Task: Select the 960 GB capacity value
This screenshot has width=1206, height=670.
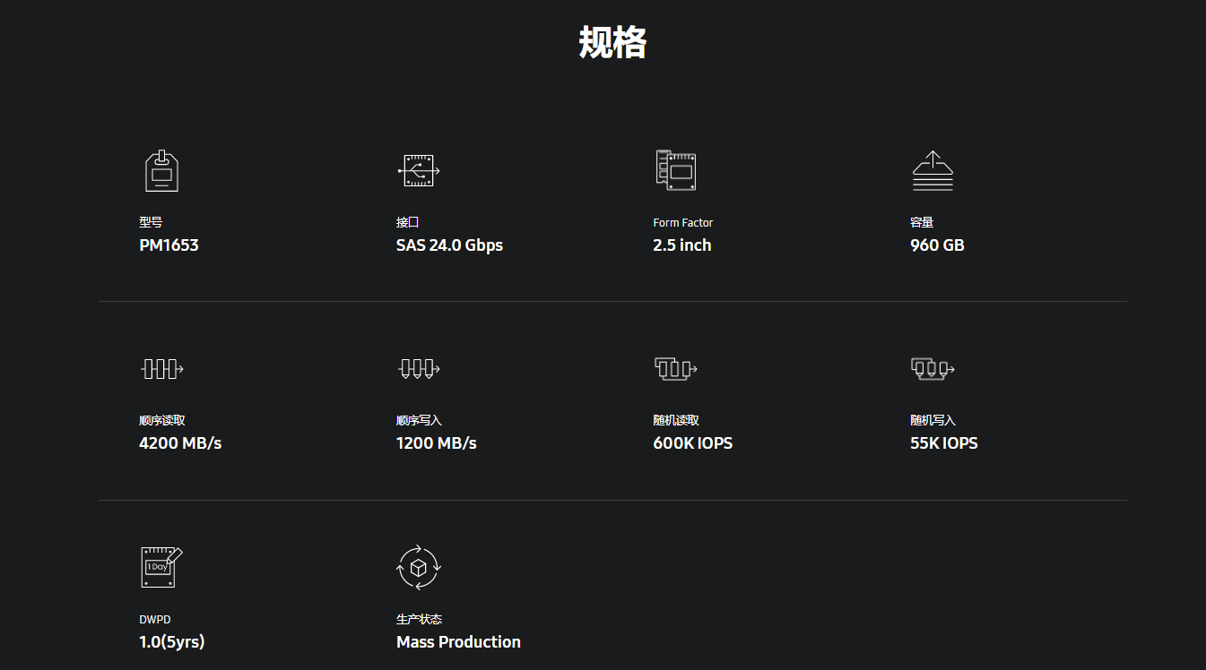Action: pos(937,245)
